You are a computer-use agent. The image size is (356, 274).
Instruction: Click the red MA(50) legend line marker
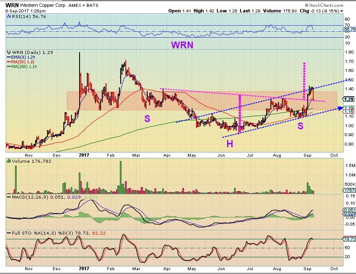[9, 62]
